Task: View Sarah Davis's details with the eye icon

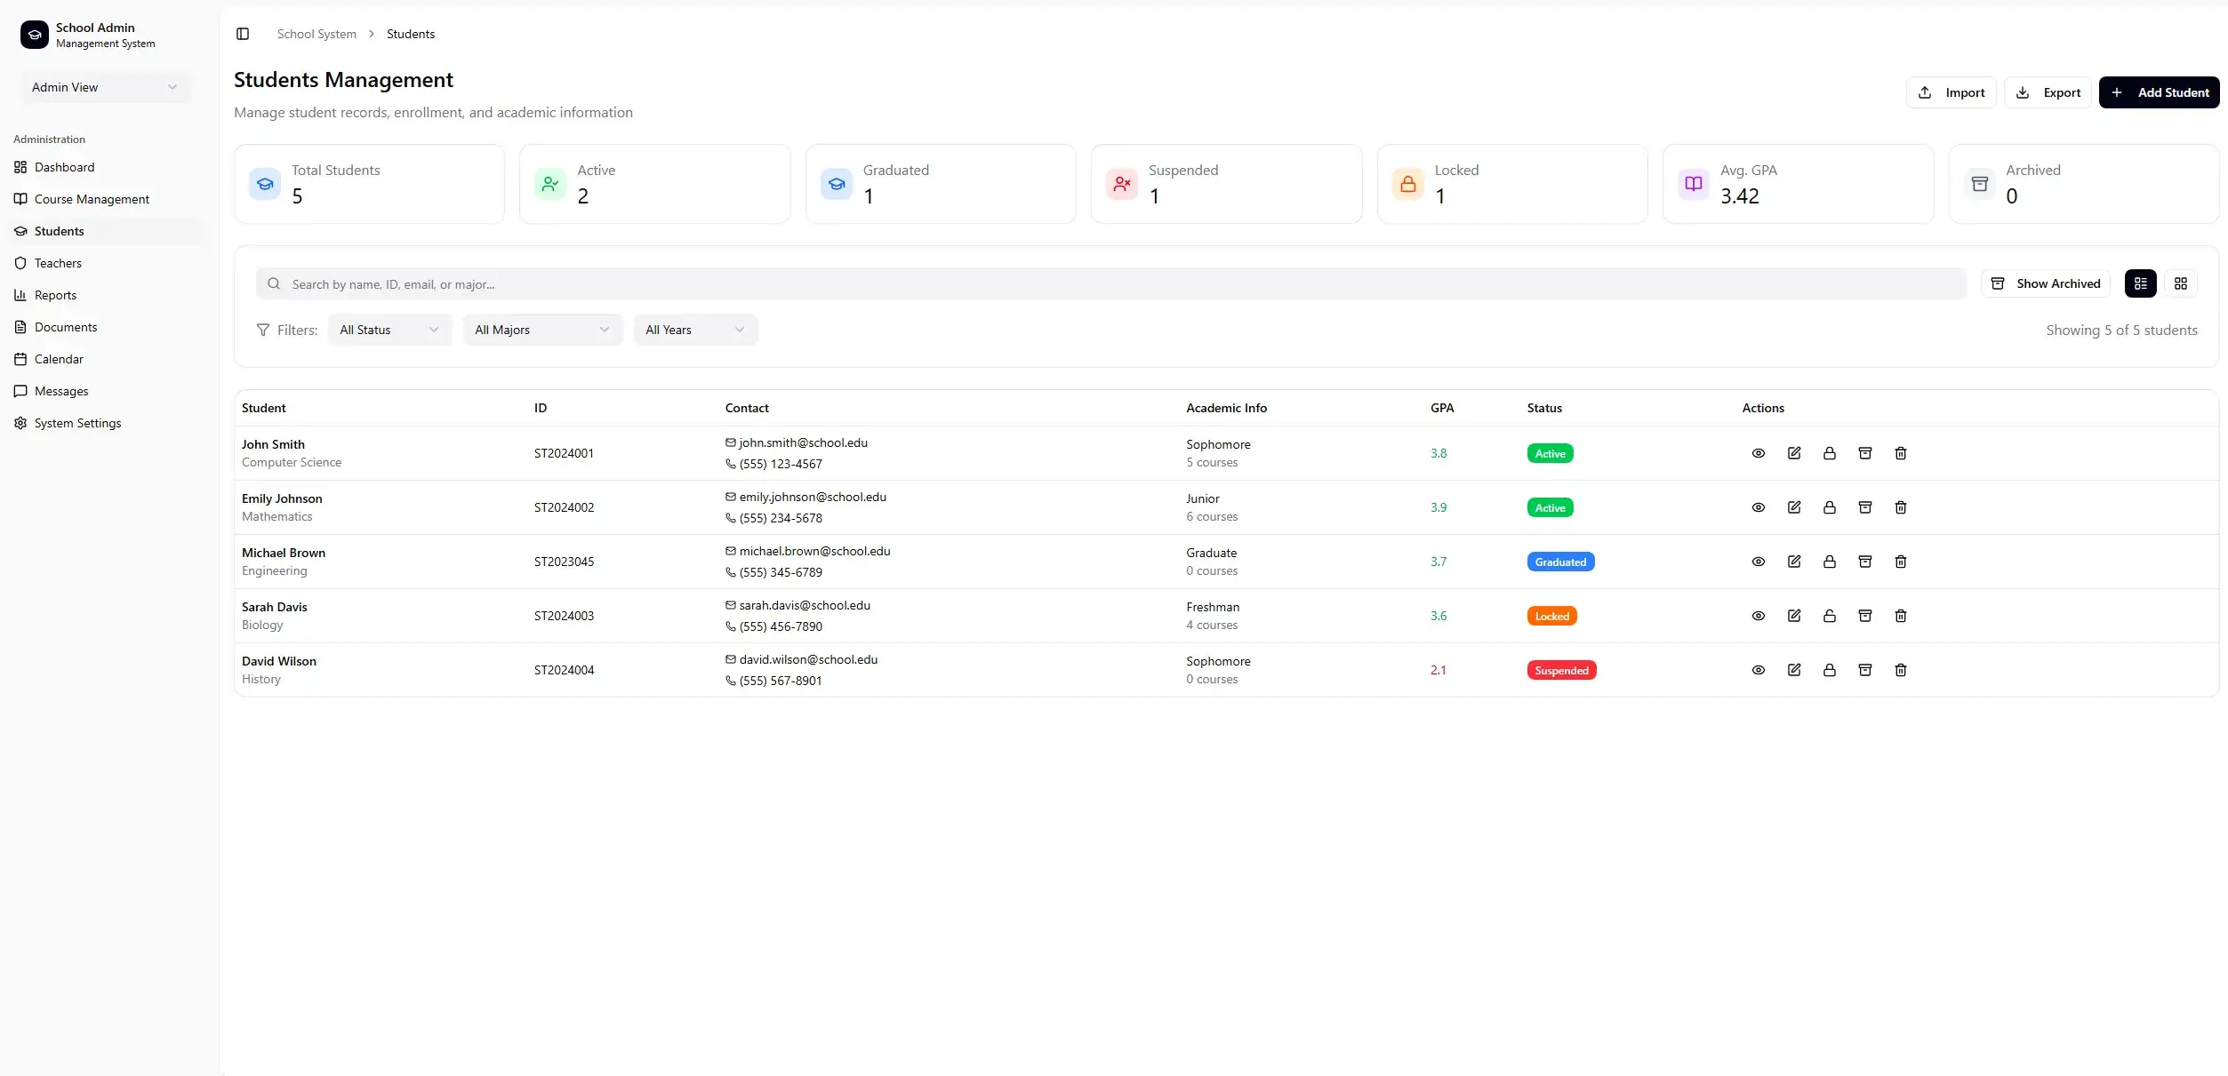Action: [x=1758, y=616]
